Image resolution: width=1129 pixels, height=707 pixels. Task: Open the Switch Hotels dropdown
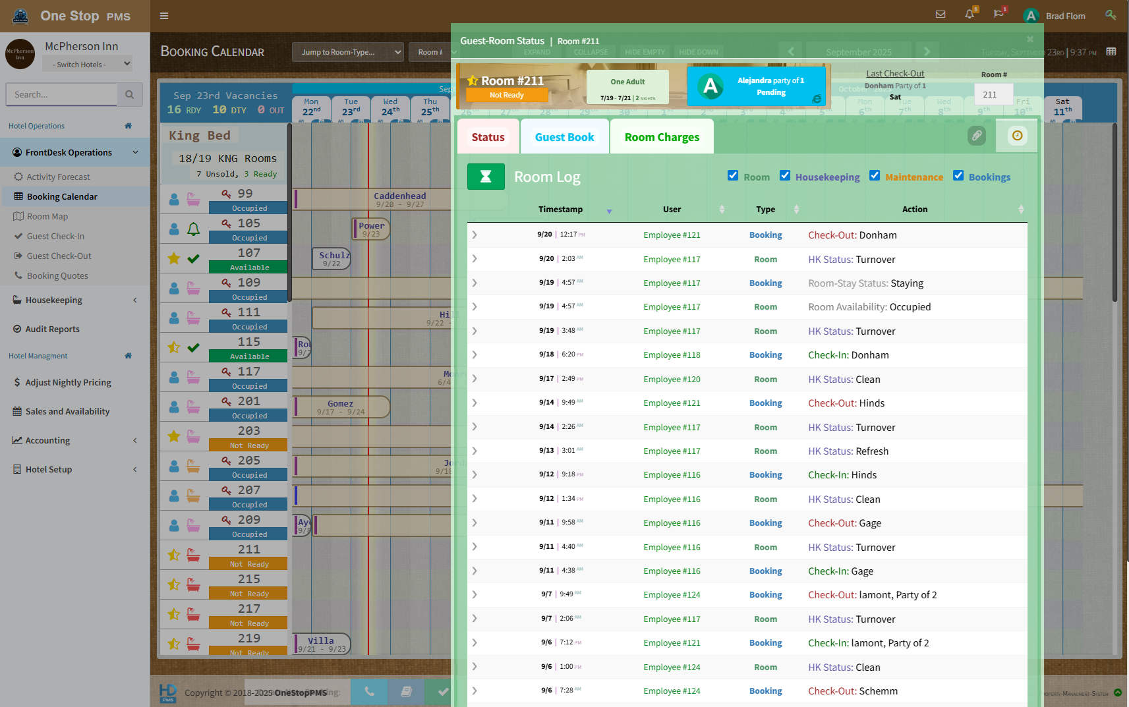[x=87, y=64]
